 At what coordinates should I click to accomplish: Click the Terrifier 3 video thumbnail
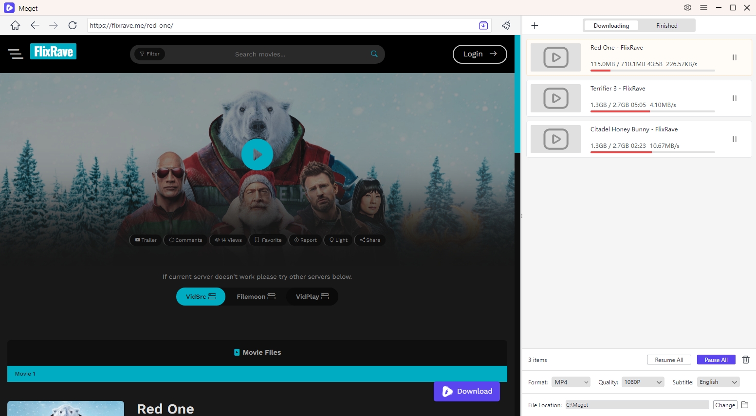point(555,98)
